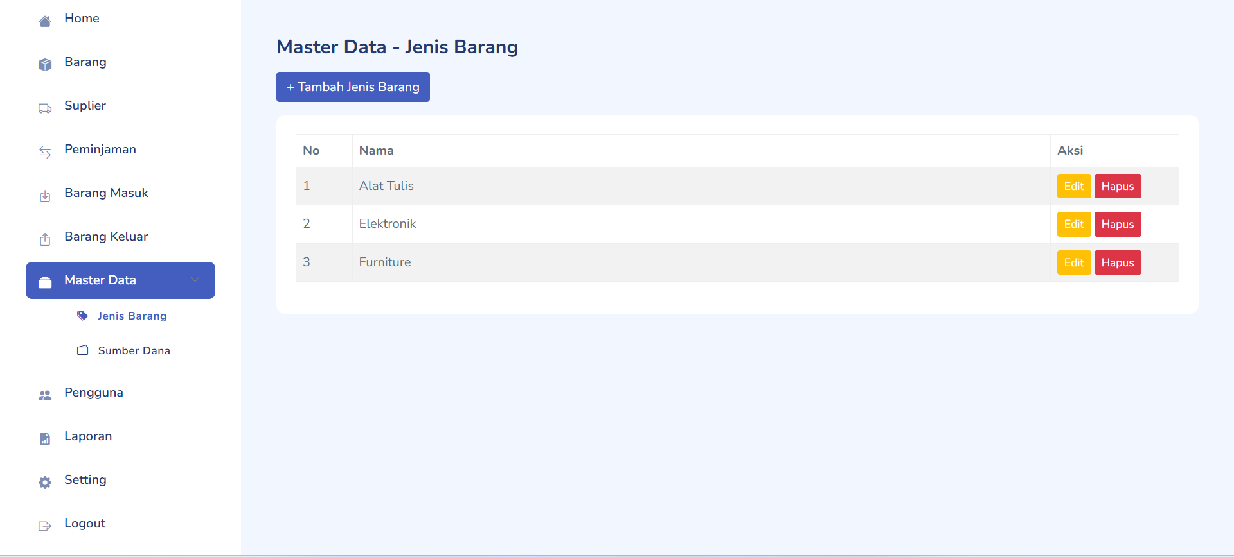Click the Laporan report icon
The image size is (1234, 557).
click(x=45, y=439)
